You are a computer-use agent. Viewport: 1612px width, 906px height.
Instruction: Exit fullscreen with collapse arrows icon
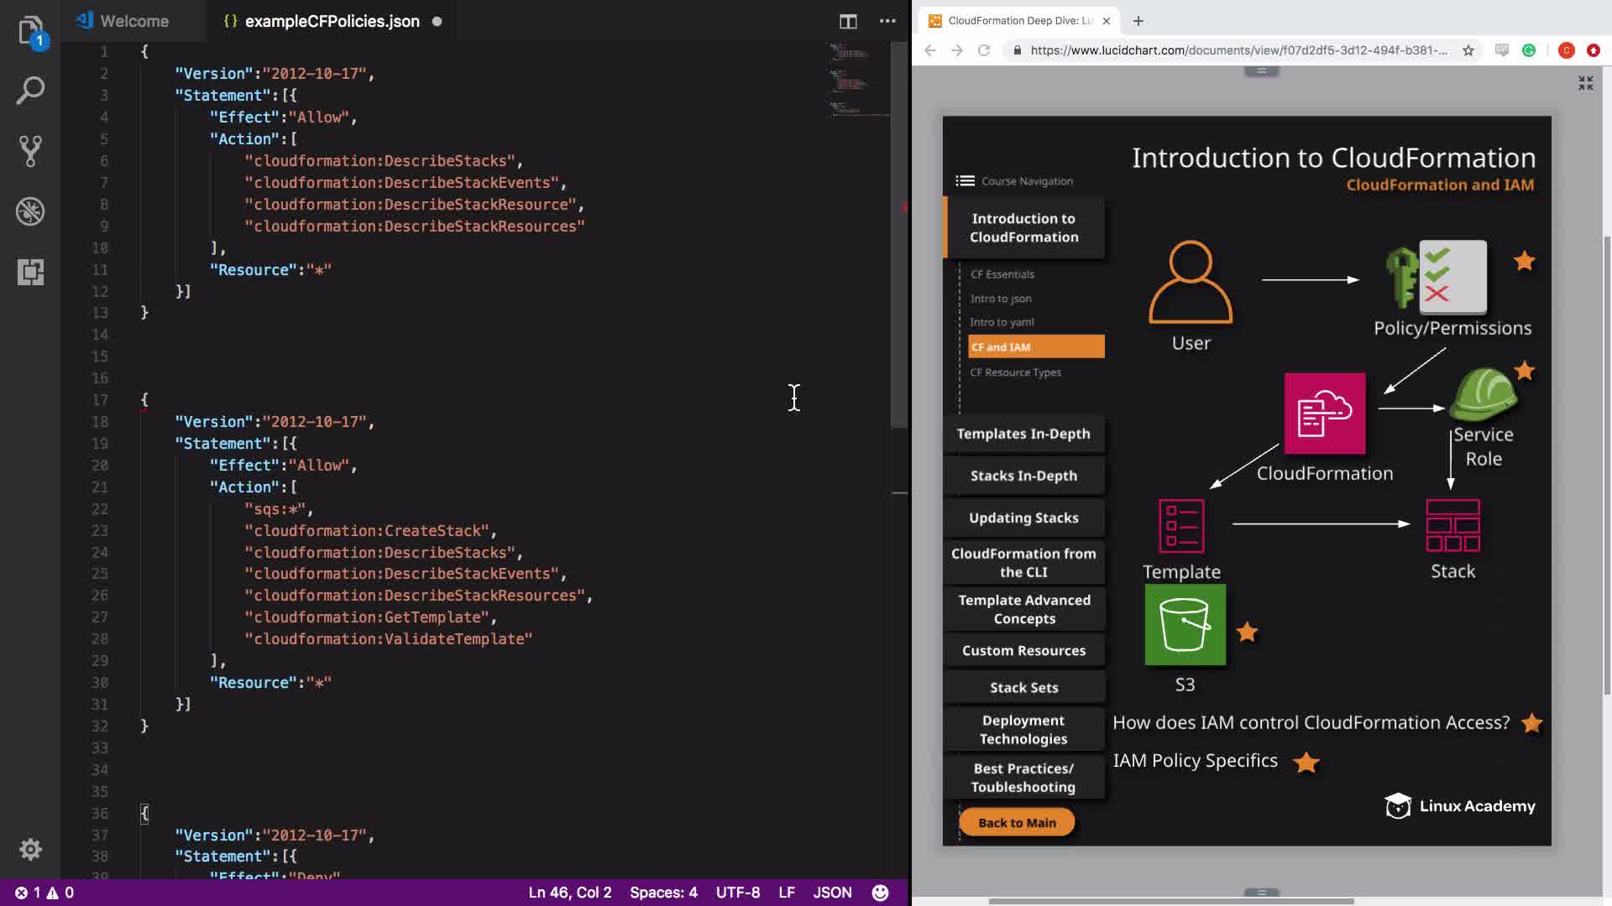pyautogui.click(x=1585, y=83)
